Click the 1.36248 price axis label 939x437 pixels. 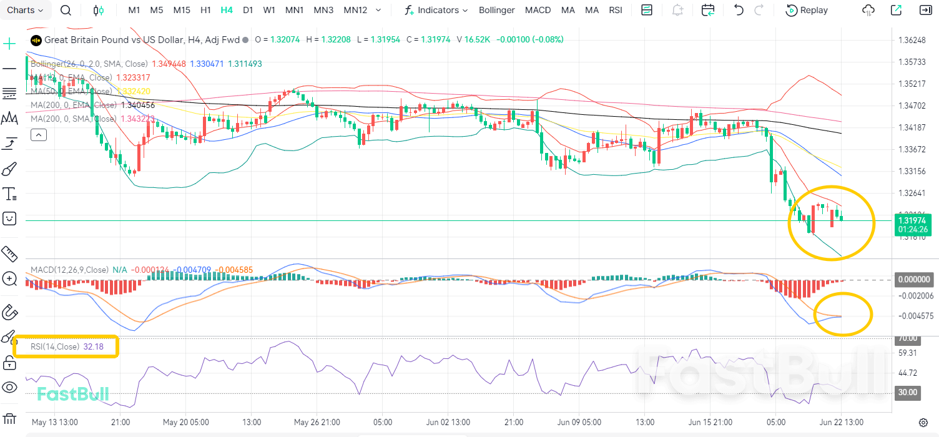pyautogui.click(x=911, y=40)
